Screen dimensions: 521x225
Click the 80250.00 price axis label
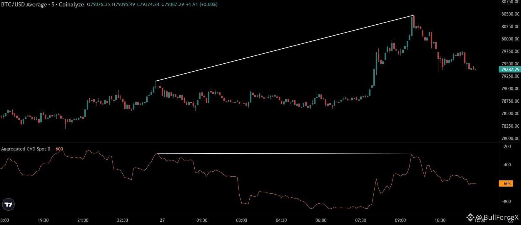510,26
